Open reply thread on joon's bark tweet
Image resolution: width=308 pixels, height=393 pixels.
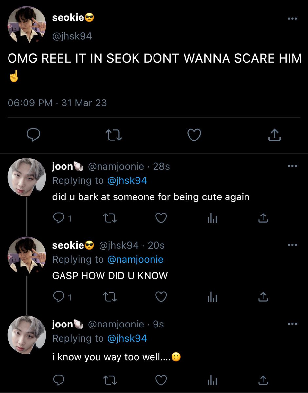tap(62, 218)
